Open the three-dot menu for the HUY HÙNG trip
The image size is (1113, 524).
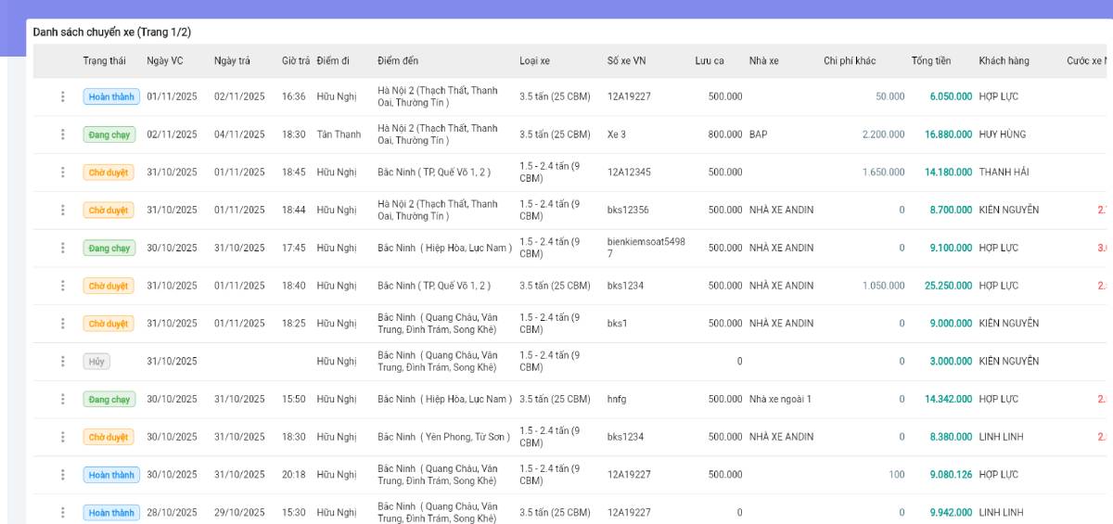(x=63, y=134)
